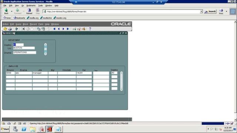Click the Cut scissors icon in Forms toolbar
The image size is (237, 133).
click(23, 29)
